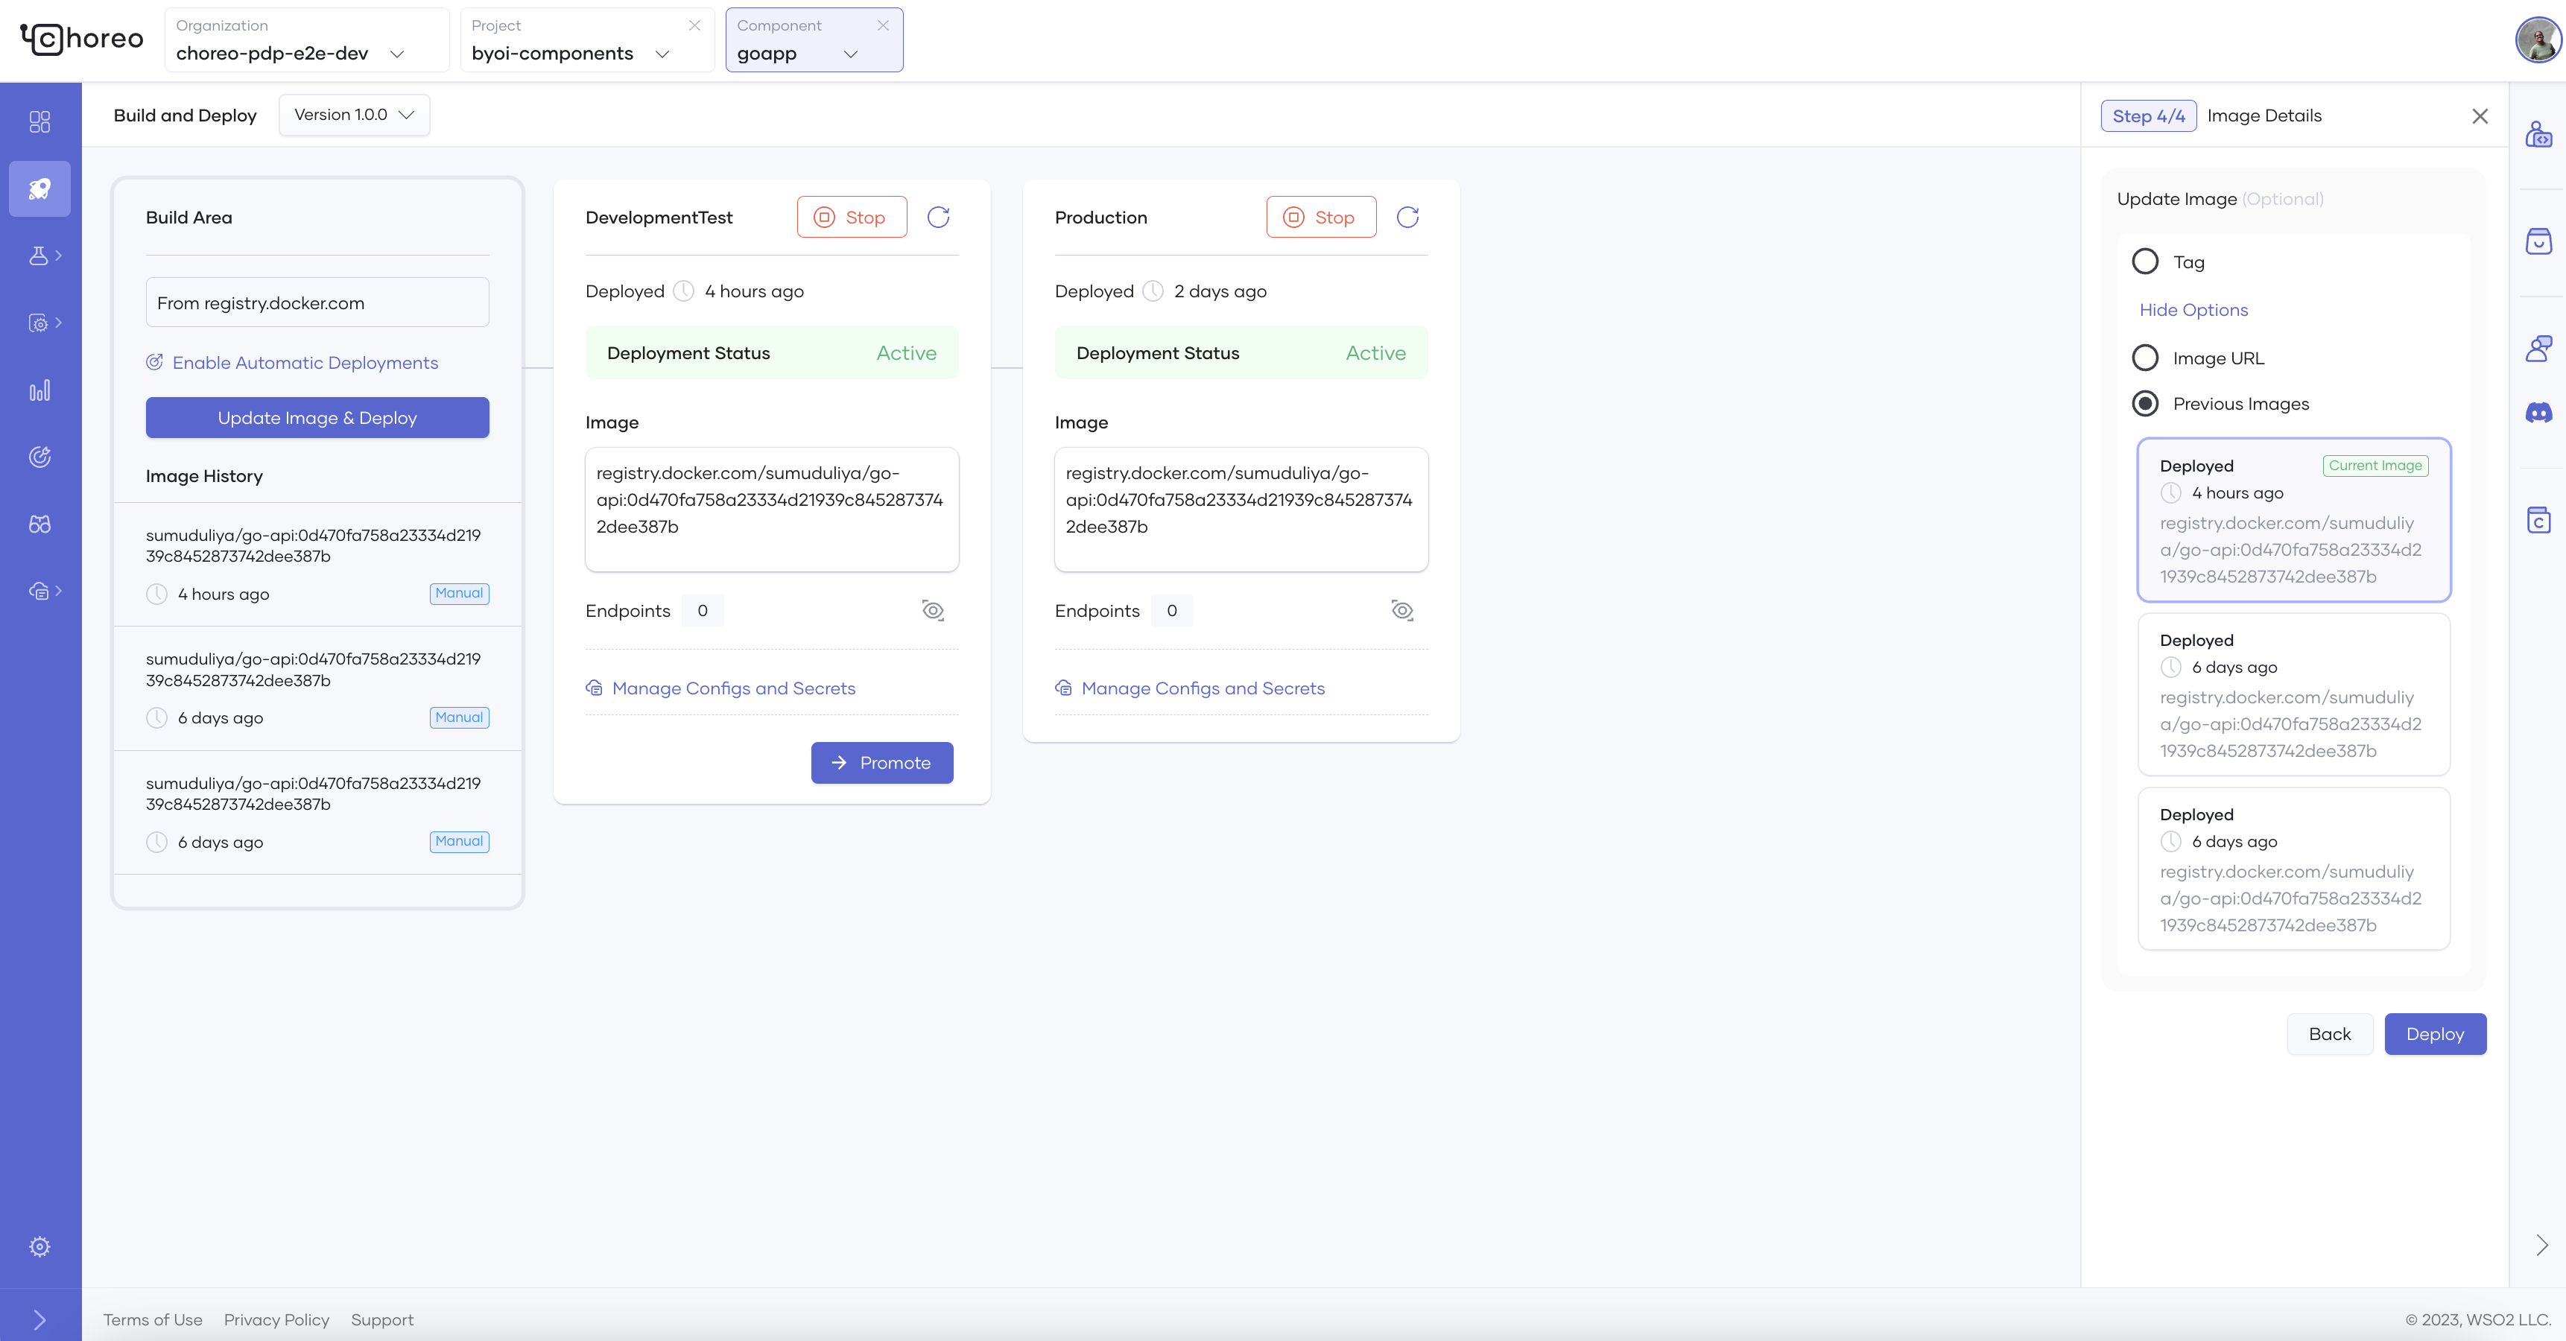Manage Configs and Secrets for DevelopmentTest
Image resolution: width=2566 pixels, height=1341 pixels.
coord(720,688)
